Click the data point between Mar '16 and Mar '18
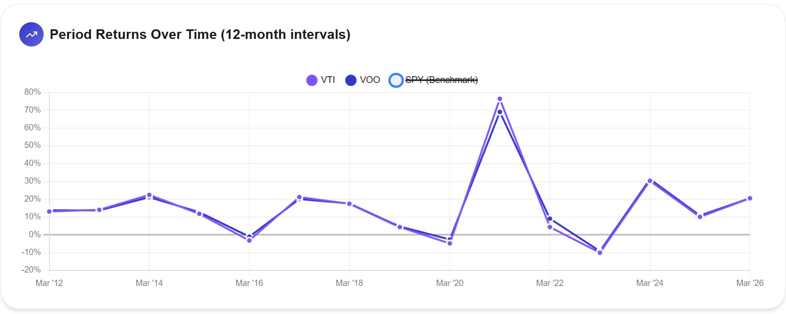 tap(299, 197)
